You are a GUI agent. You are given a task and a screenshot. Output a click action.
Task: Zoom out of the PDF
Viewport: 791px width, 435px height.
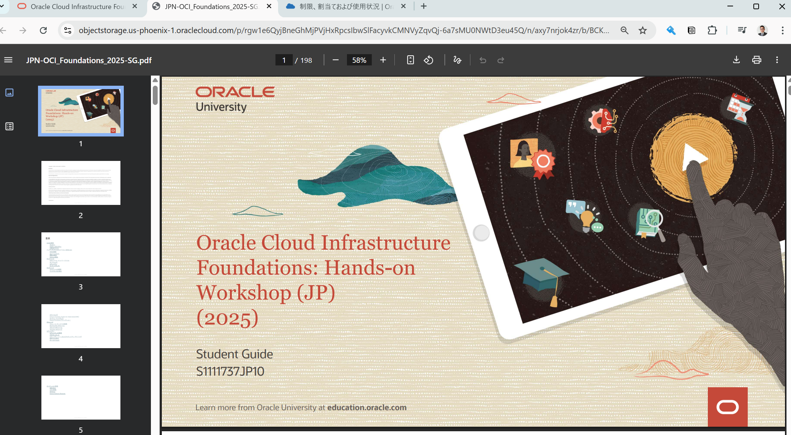[336, 60]
